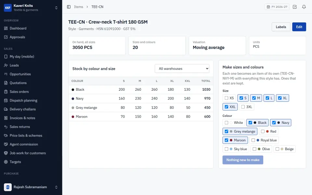Click the Job work for customers icon
This screenshot has height=195, width=312.
coord(6,153)
